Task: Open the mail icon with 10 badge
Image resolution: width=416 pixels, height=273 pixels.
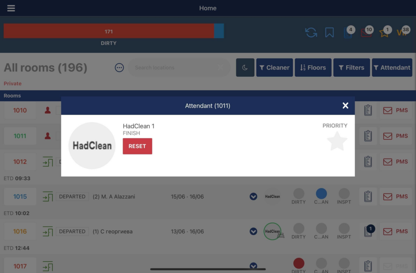Action: [x=366, y=33]
